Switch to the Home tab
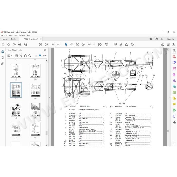Screen dimensions: 177x177 coord(4,39)
